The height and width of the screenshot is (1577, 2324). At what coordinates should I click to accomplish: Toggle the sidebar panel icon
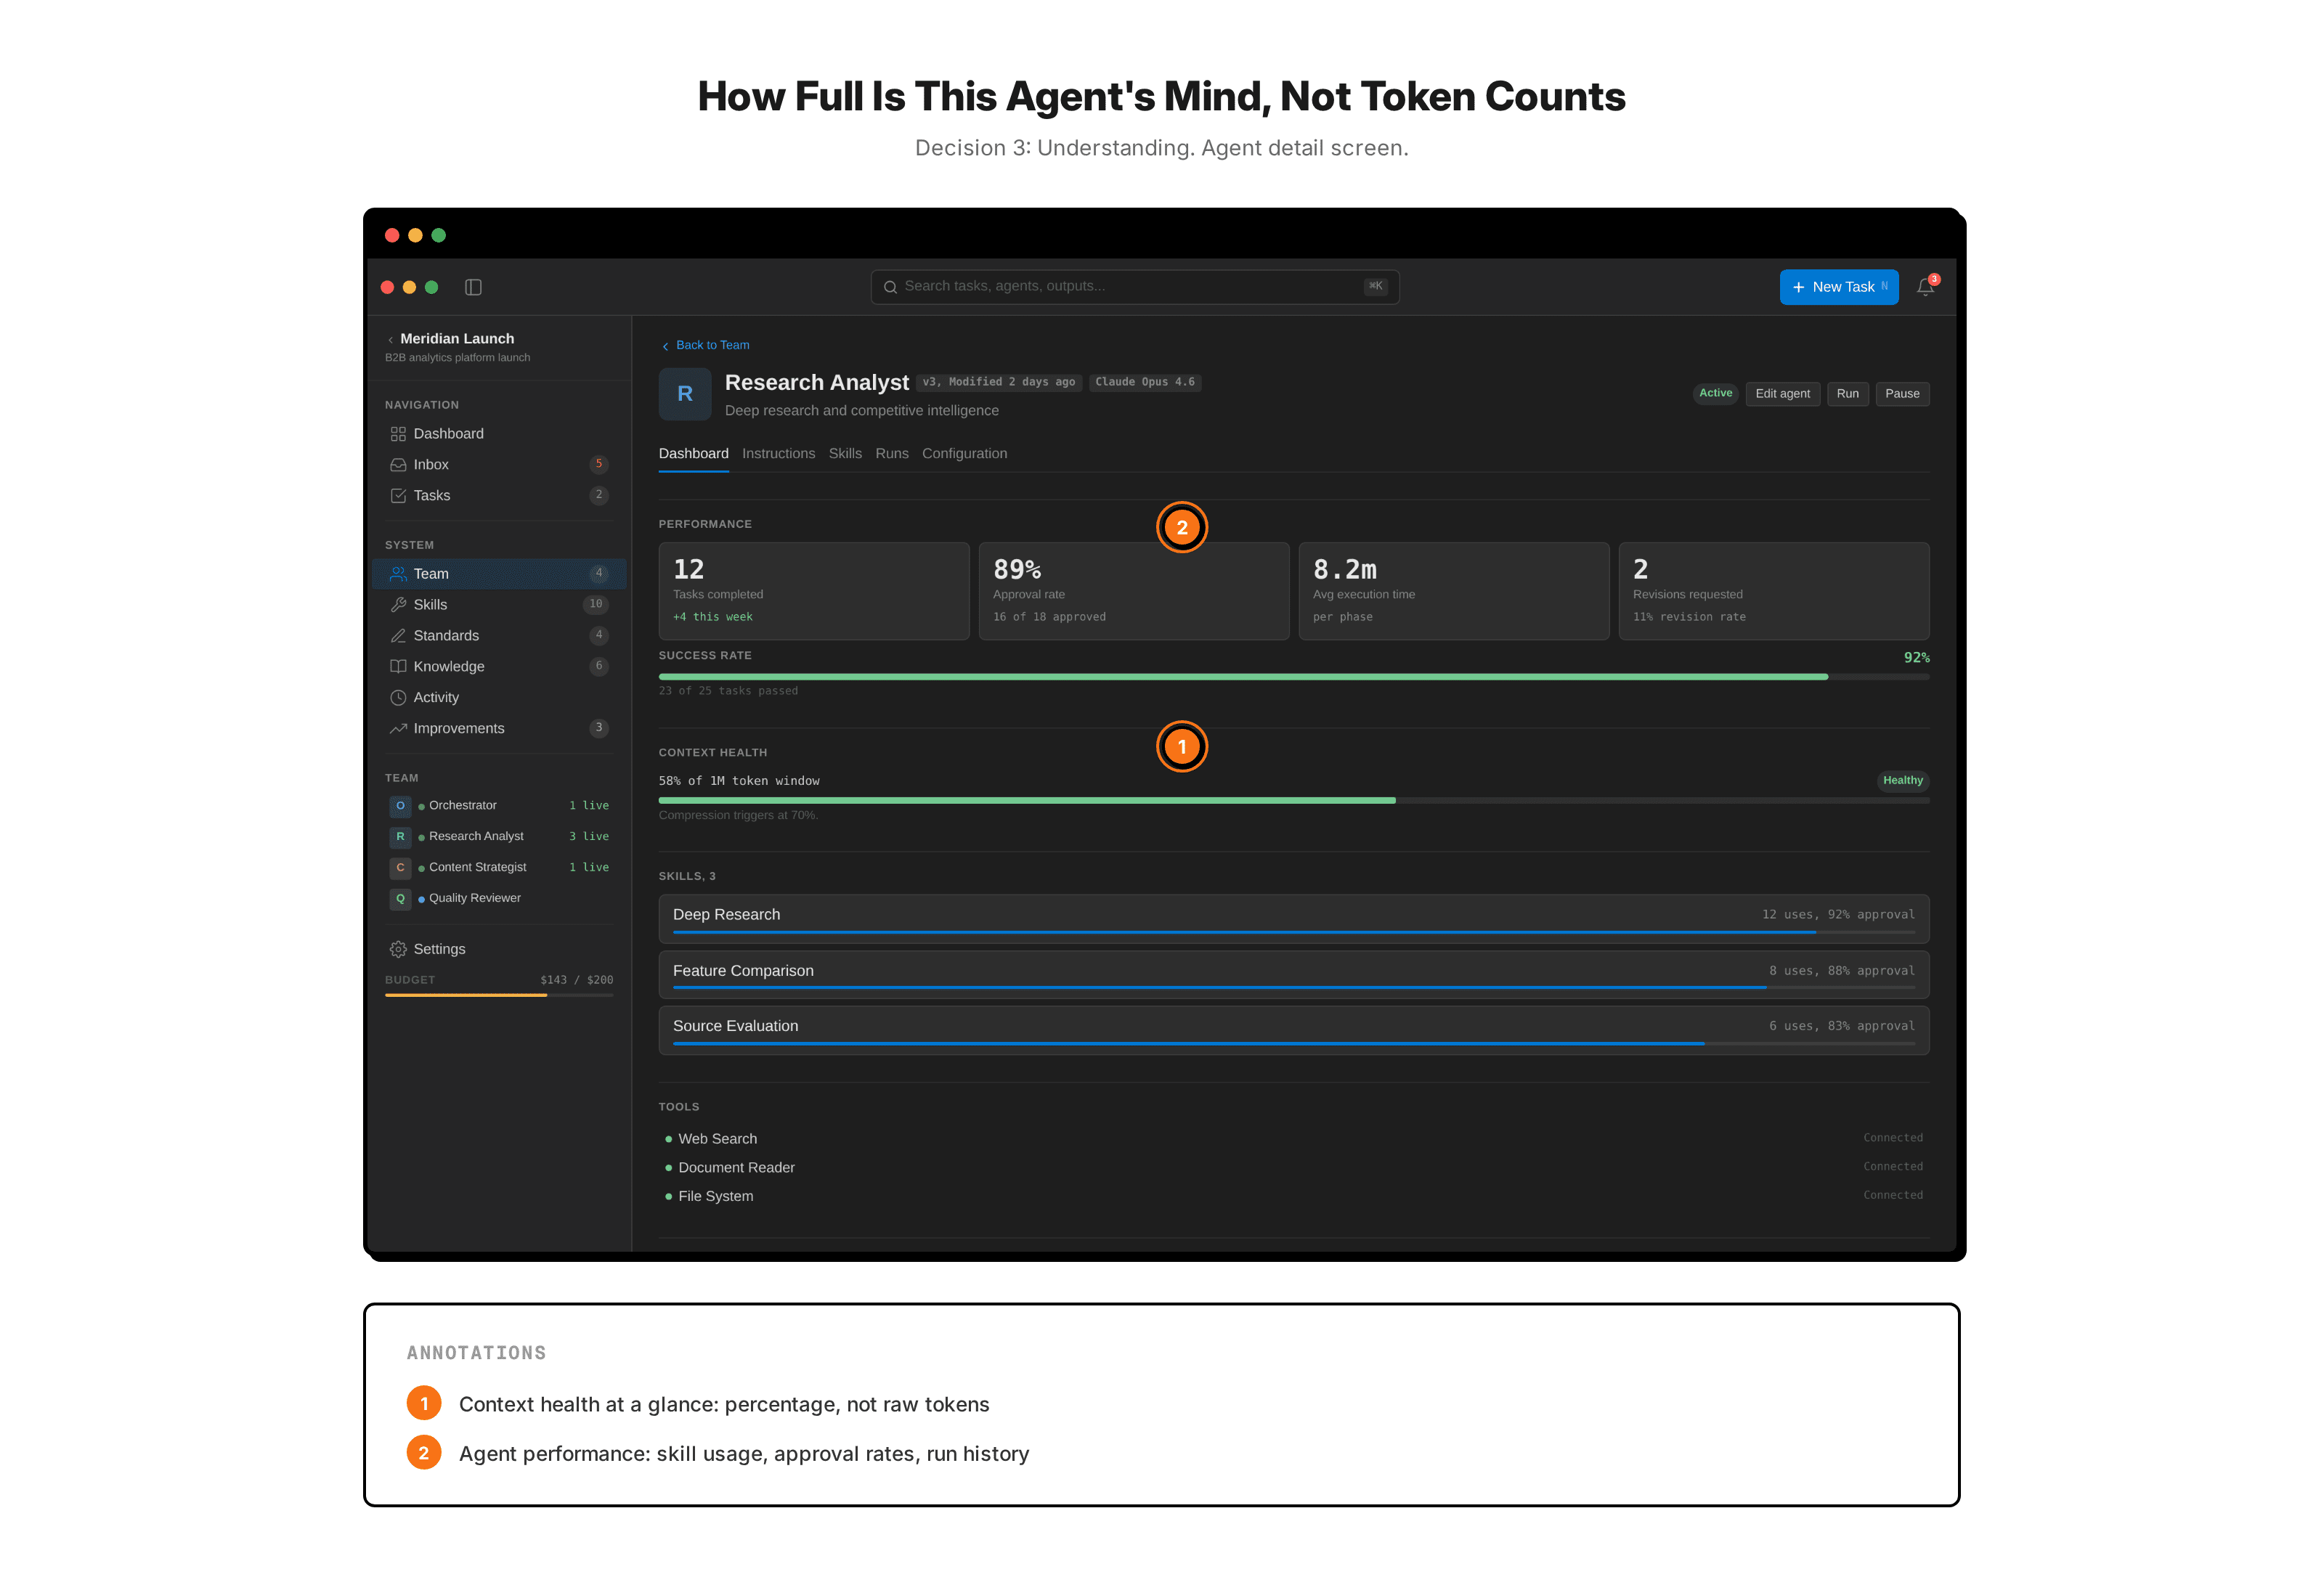click(473, 287)
